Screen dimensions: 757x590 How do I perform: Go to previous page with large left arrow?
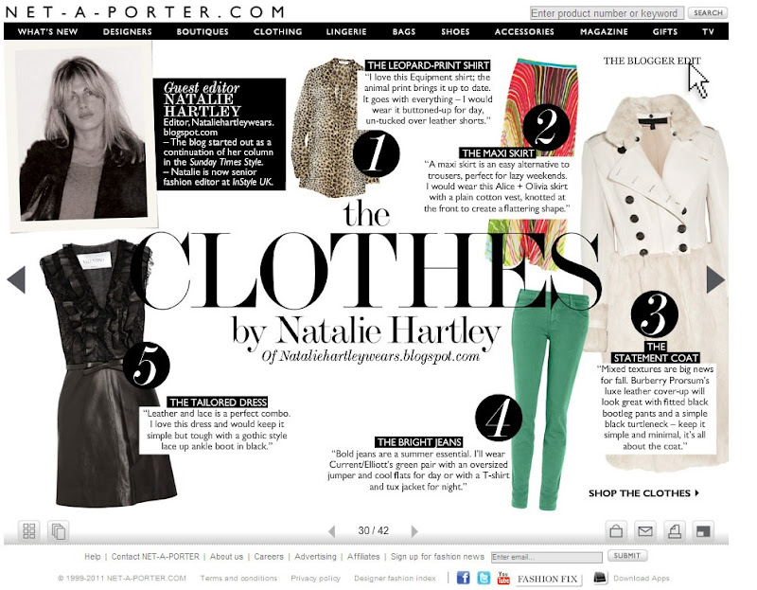(x=16, y=279)
